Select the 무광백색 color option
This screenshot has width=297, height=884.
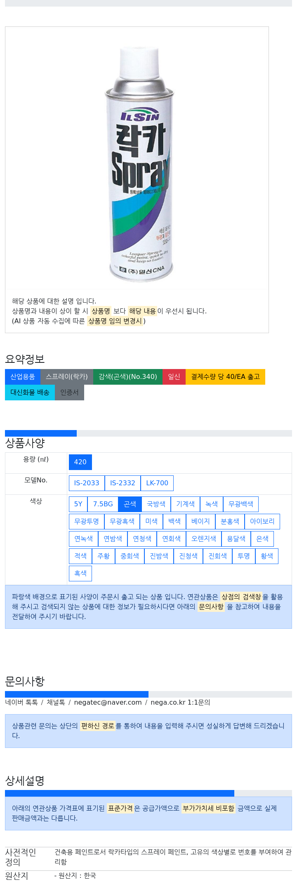click(x=241, y=504)
